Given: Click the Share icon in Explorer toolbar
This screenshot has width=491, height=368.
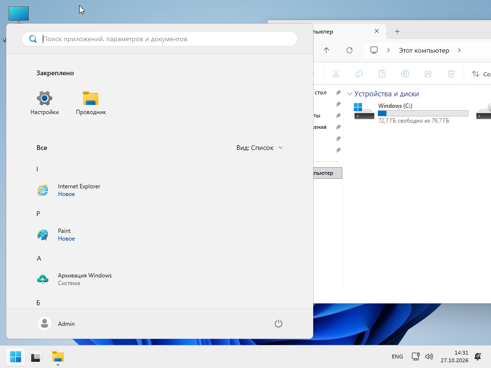Looking at the screenshot, I should [x=428, y=74].
